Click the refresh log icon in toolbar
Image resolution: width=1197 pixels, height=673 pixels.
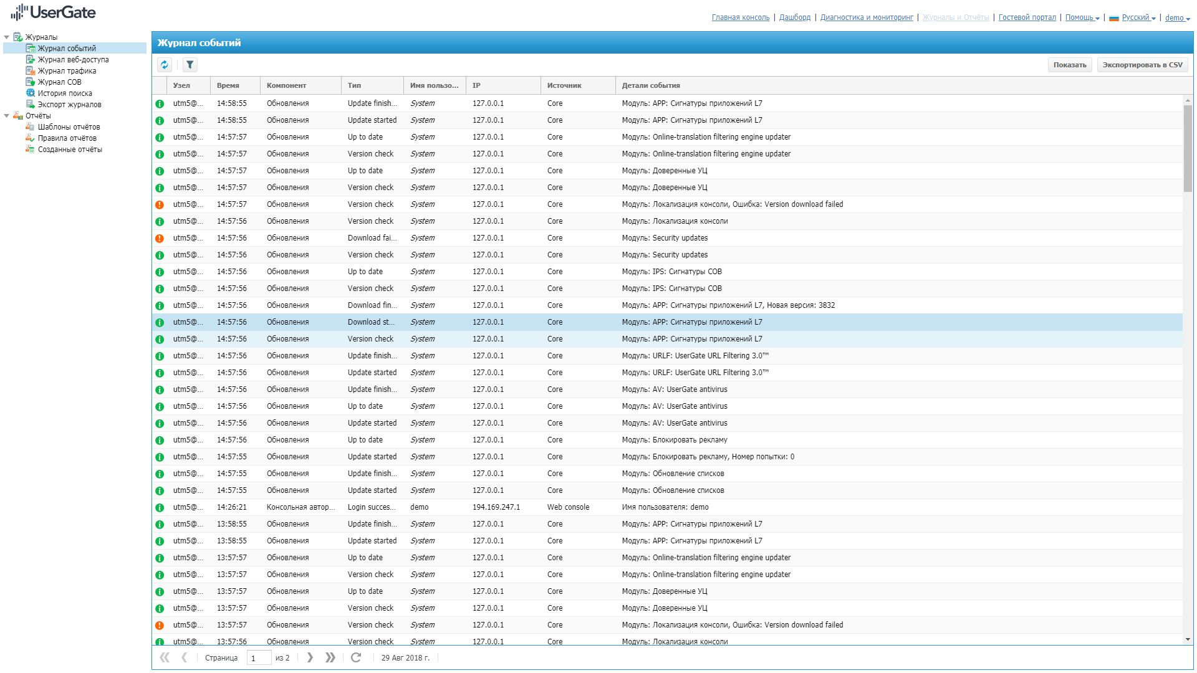[x=165, y=65]
